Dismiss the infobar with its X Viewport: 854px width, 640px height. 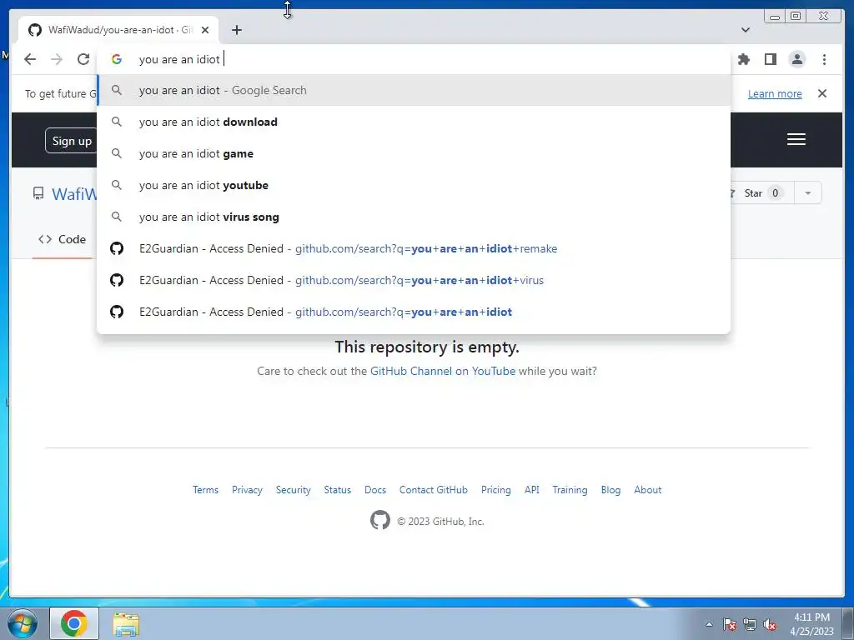coord(822,93)
